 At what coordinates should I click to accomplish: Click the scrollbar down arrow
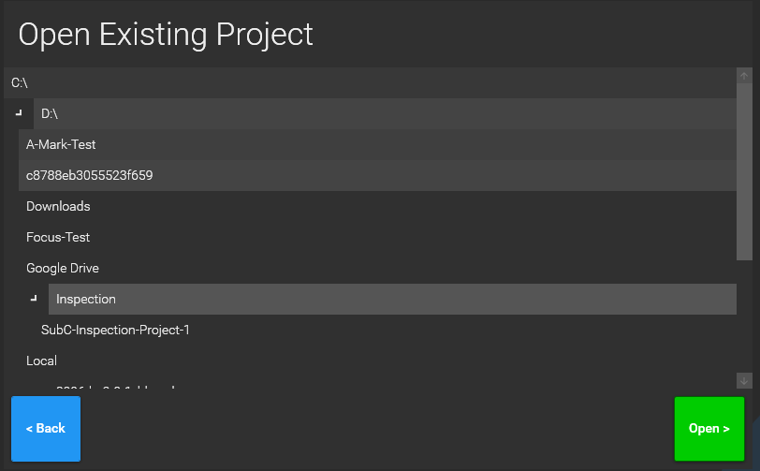click(x=744, y=380)
